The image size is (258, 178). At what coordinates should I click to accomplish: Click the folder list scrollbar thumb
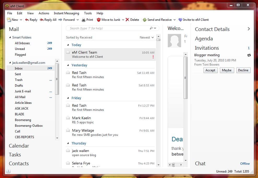(x=57, y=79)
